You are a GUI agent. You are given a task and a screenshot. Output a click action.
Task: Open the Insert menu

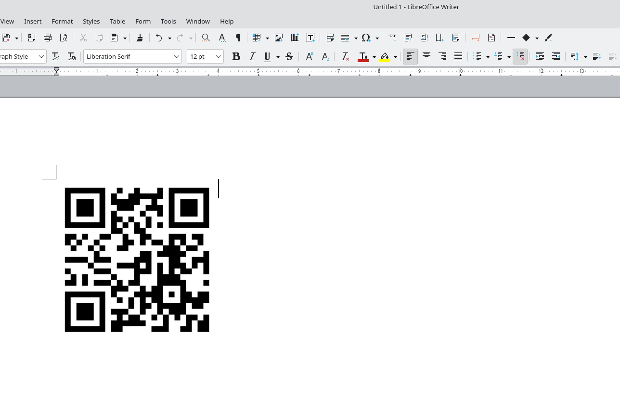33,21
